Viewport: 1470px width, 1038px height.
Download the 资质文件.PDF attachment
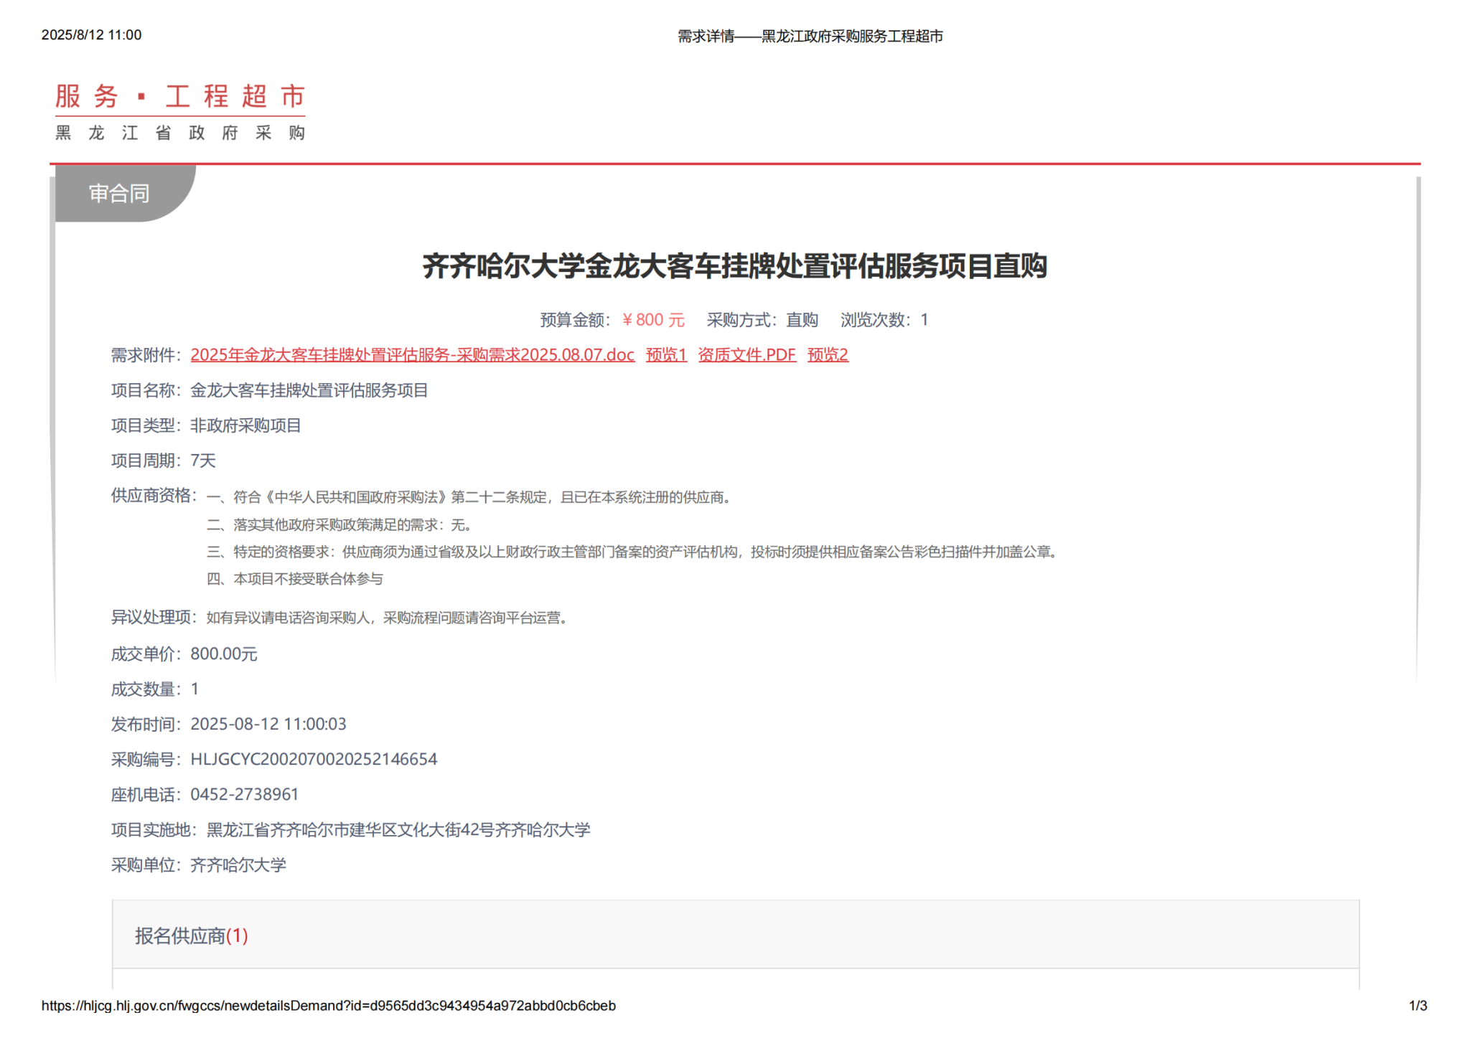pyautogui.click(x=746, y=355)
